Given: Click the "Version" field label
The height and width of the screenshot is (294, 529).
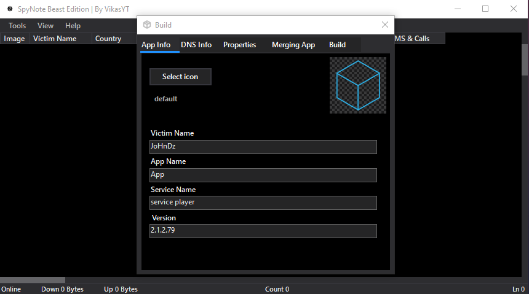Looking at the screenshot, I should (x=164, y=218).
